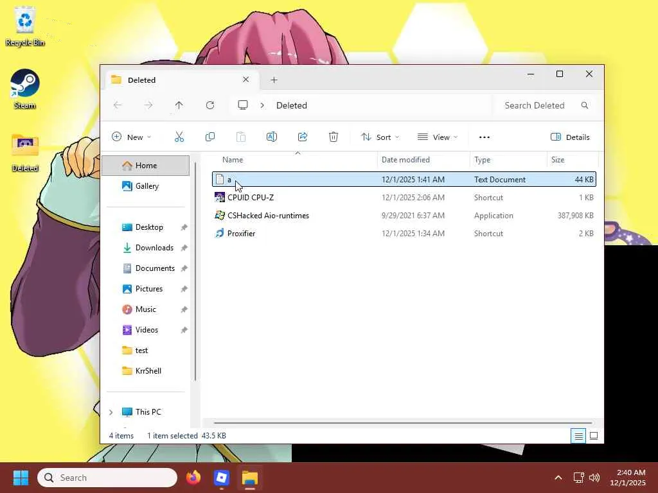The image size is (658, 493).
Task: Open the Windows Start menu
Action: tap(21, 478)
